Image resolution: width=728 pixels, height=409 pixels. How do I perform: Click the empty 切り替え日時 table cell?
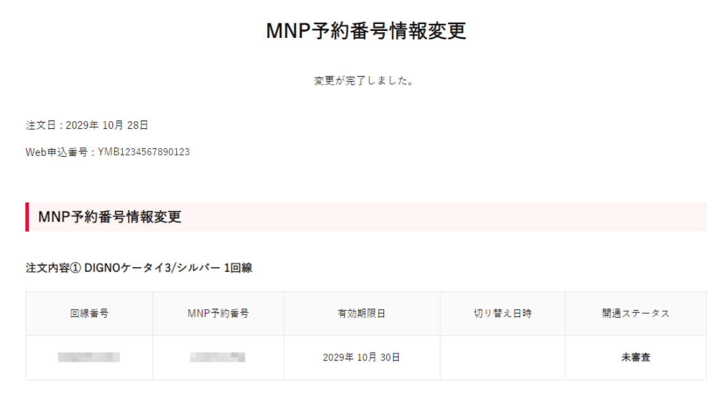coord(502,357)
